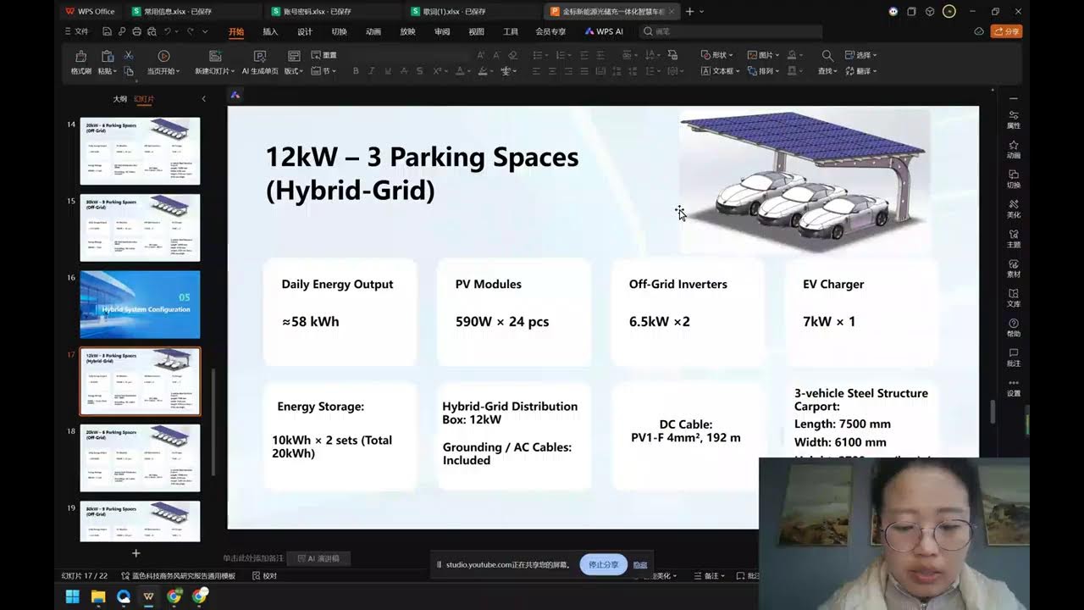Click the AI 生成单页 icon
Image resolution: width=1084 pixels, height=610 pixels.
point(259,56)
